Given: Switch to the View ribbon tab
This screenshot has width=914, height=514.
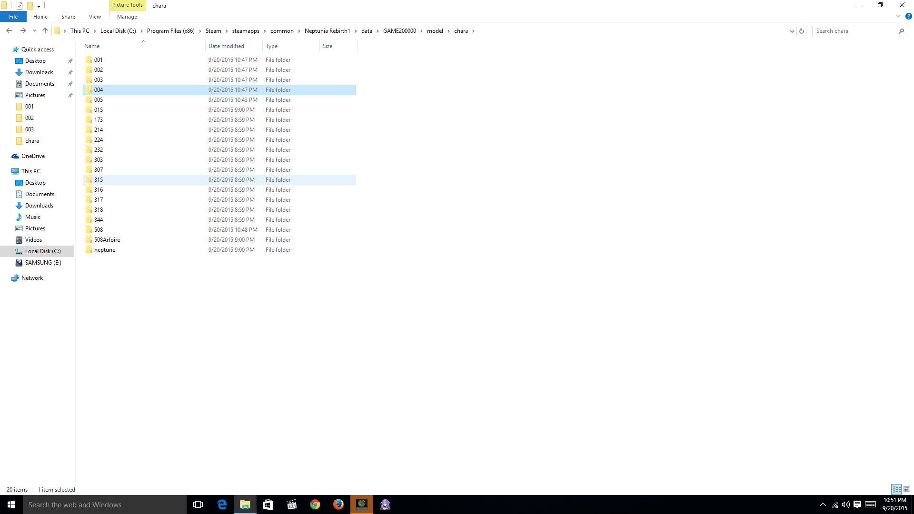Looking at the screenshot, I should [95, 17].
